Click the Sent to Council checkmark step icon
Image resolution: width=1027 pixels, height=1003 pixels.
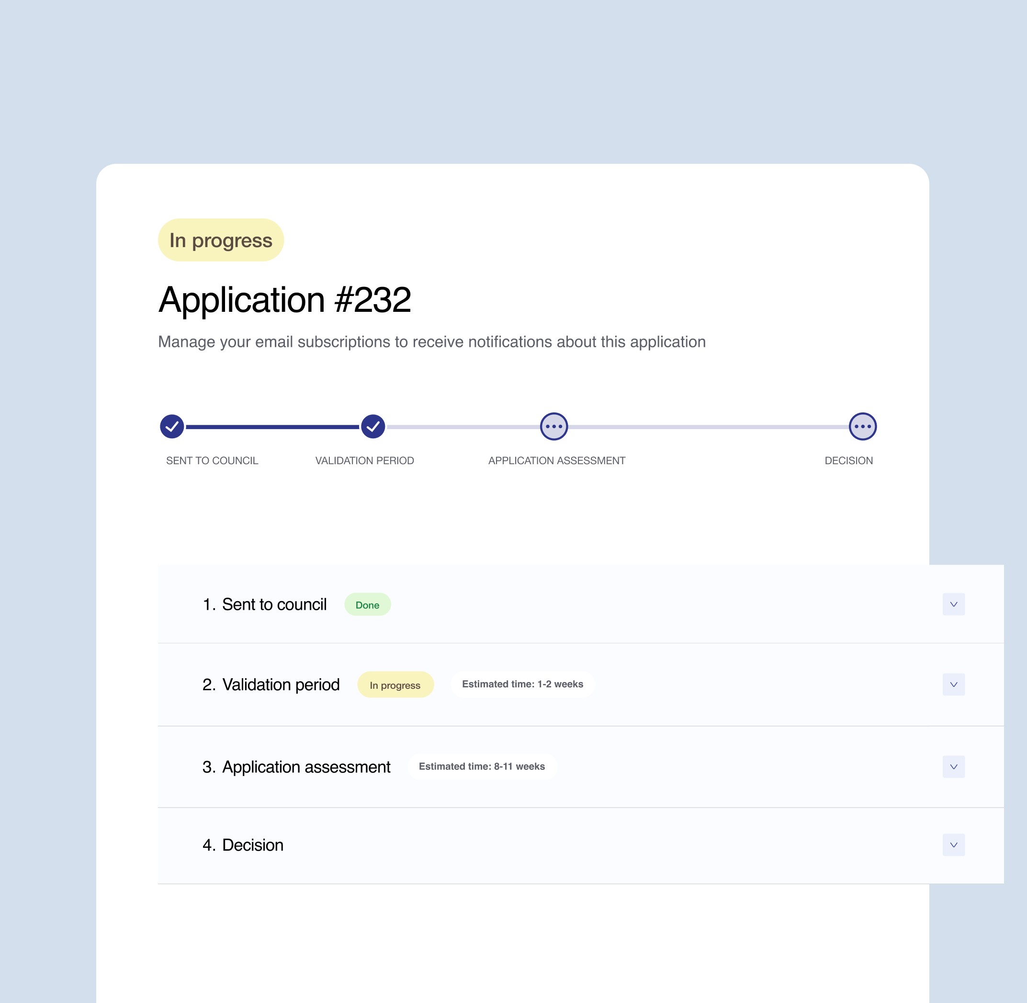[x=172, y=426]
